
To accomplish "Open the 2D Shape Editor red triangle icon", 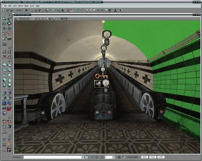I will [68, 10].
